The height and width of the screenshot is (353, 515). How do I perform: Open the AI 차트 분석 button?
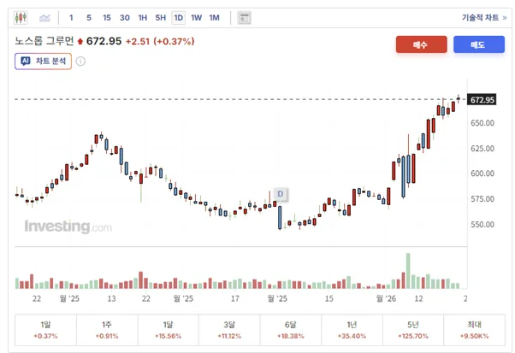click(43, 62)
